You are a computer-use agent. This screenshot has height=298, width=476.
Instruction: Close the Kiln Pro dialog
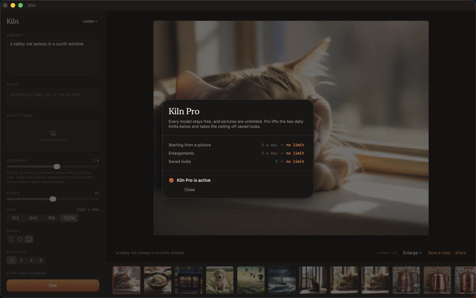(190, 190)
